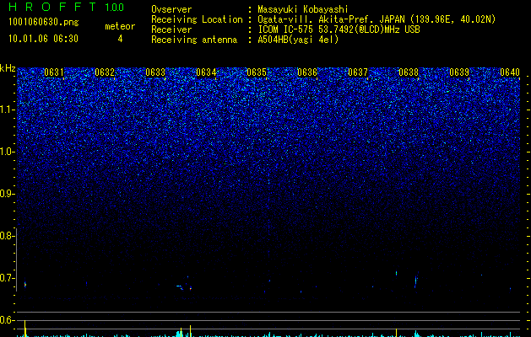Click the Receiving antenna label

(194, 40)
